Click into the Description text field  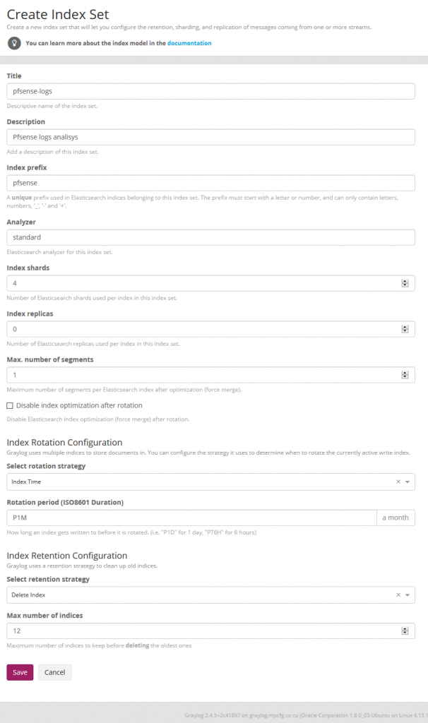point(210,137)
